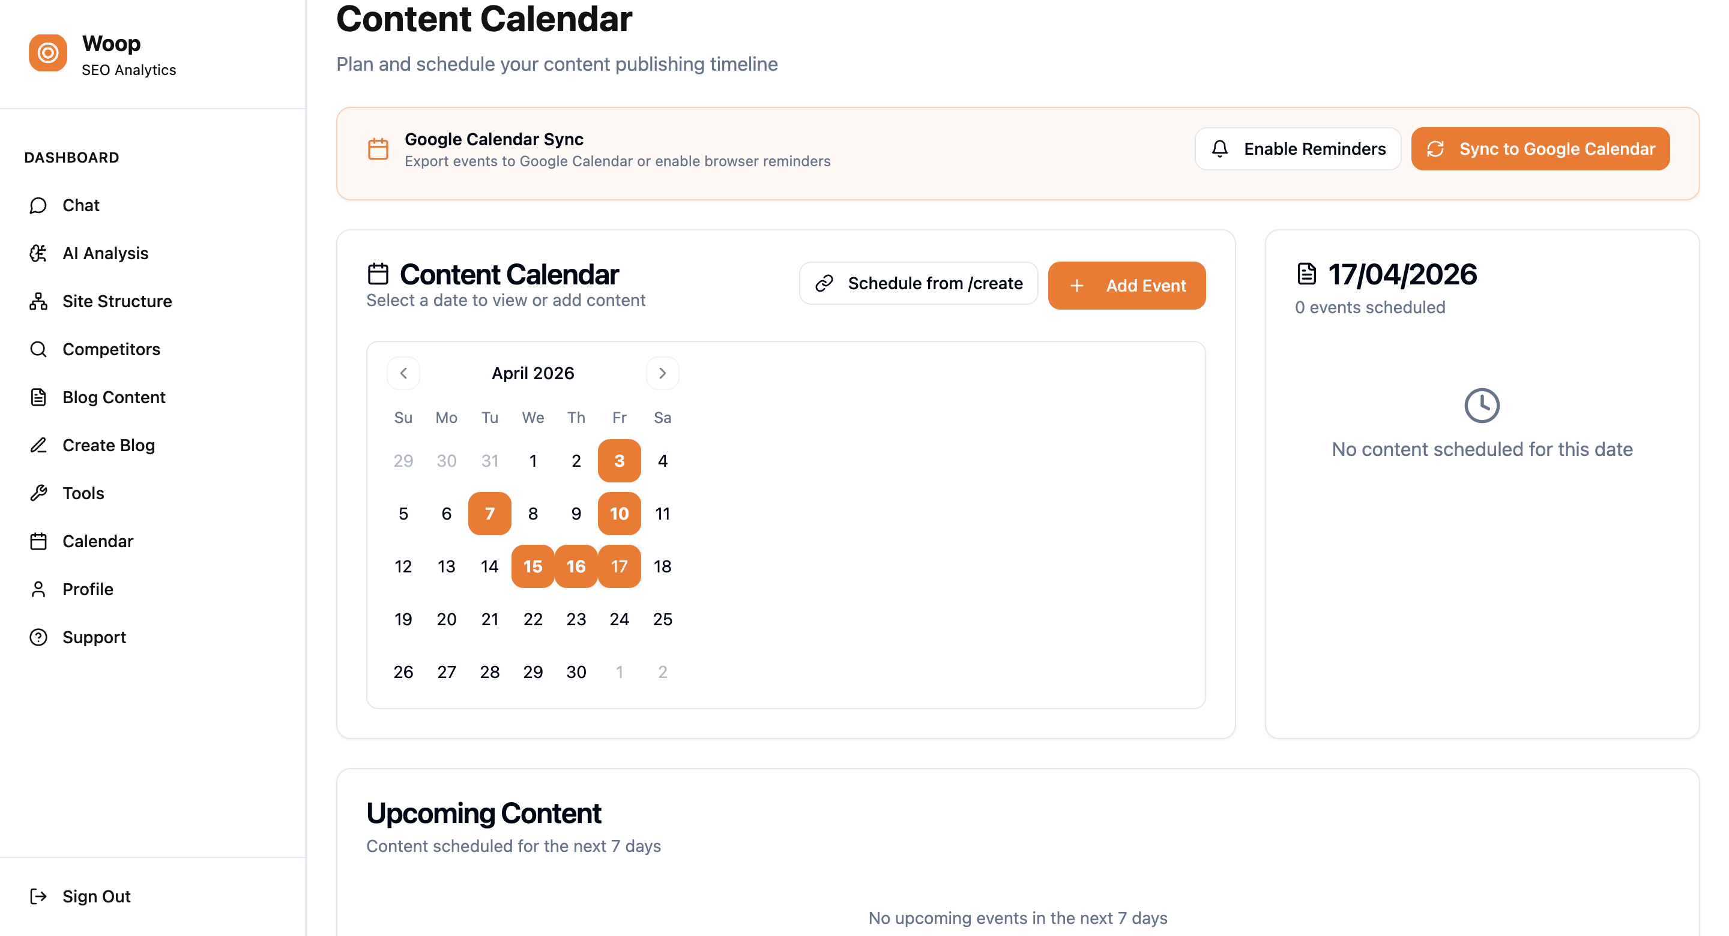
Task: Open the Support section
Action: click(94, 637)
